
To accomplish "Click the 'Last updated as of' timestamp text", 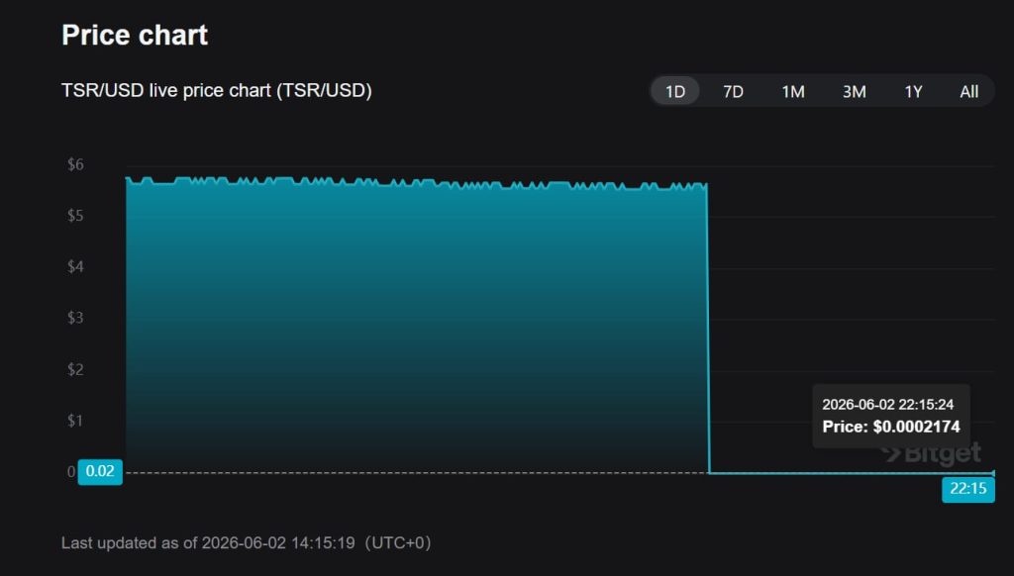I will (x=246, y=542).
